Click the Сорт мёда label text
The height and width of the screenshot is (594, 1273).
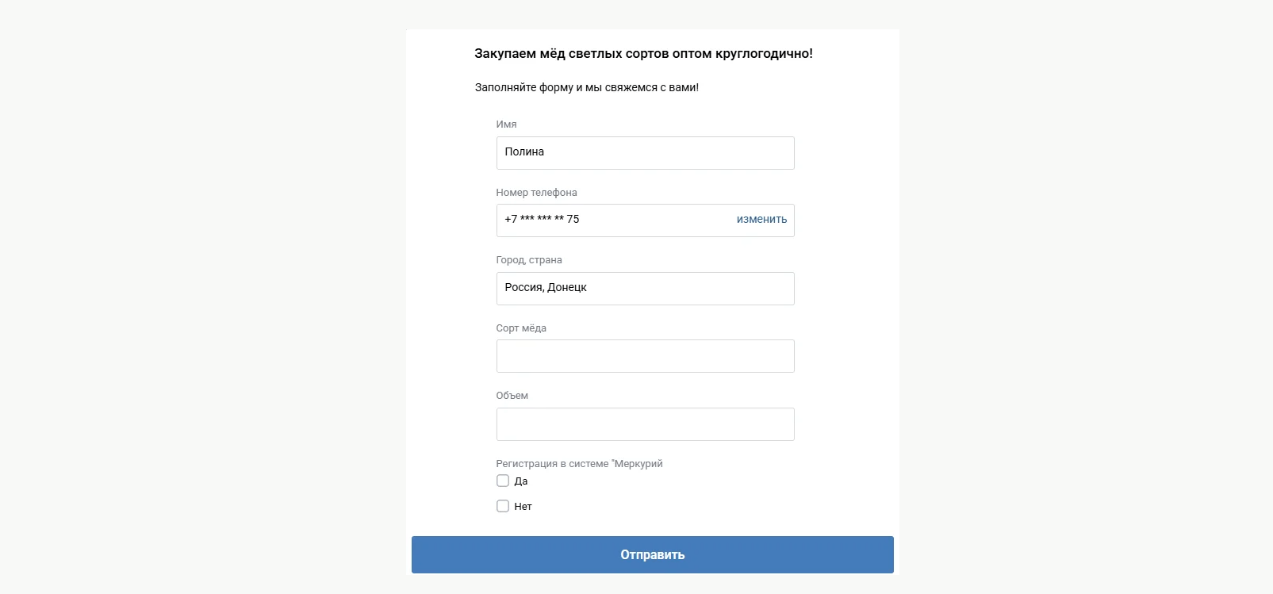521,328
